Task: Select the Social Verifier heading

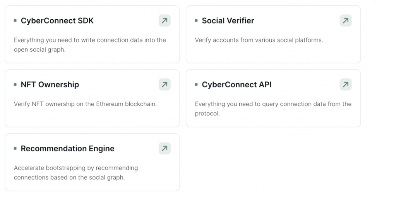Action: [228, 21]
